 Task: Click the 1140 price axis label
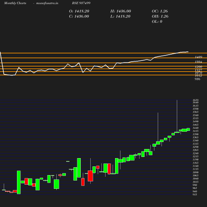(x=196, y=166)
